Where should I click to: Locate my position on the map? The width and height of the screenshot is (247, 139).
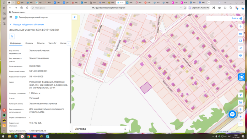(240, 95)
